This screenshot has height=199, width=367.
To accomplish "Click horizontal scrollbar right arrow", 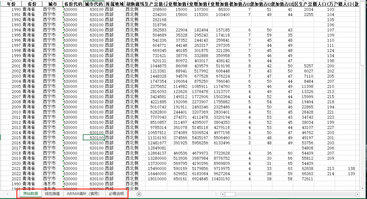I will [357, 194].
